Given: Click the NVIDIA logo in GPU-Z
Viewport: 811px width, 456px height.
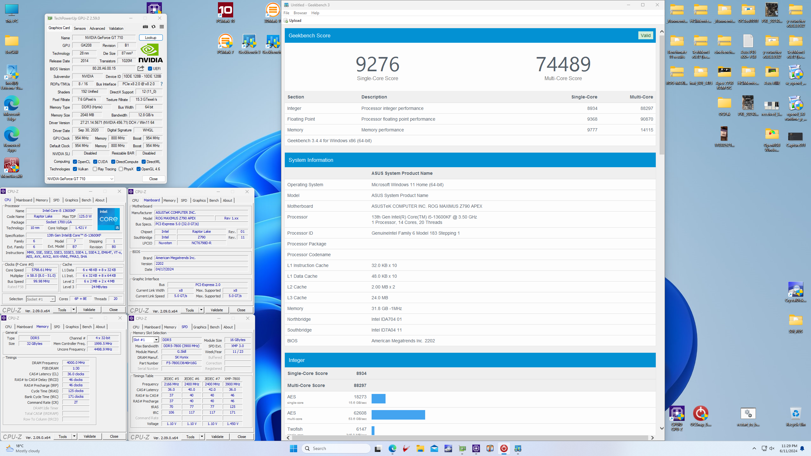Looking at the screenshot, I should 150,54.
